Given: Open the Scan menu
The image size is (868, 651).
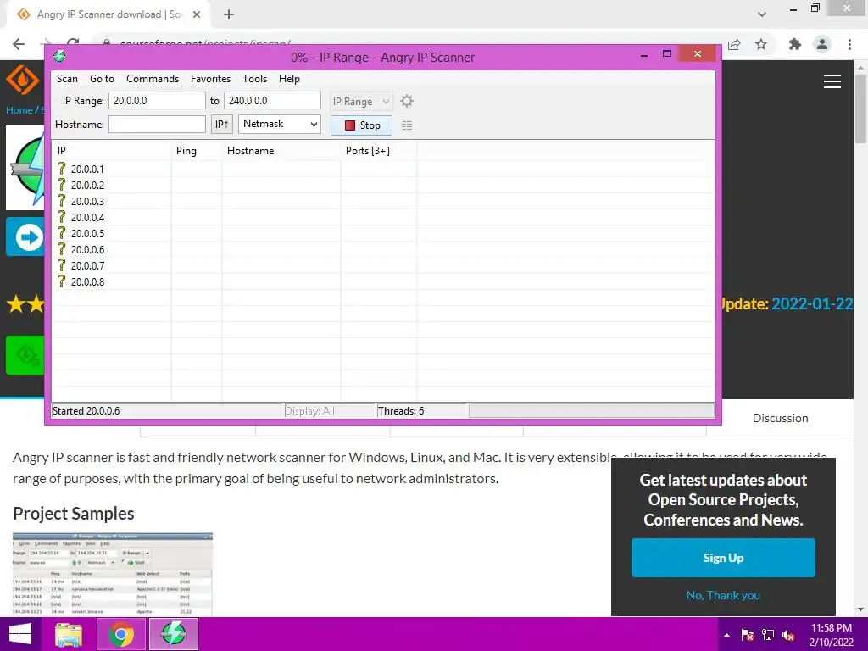Looking at the screenshot, I should [67, 79].
